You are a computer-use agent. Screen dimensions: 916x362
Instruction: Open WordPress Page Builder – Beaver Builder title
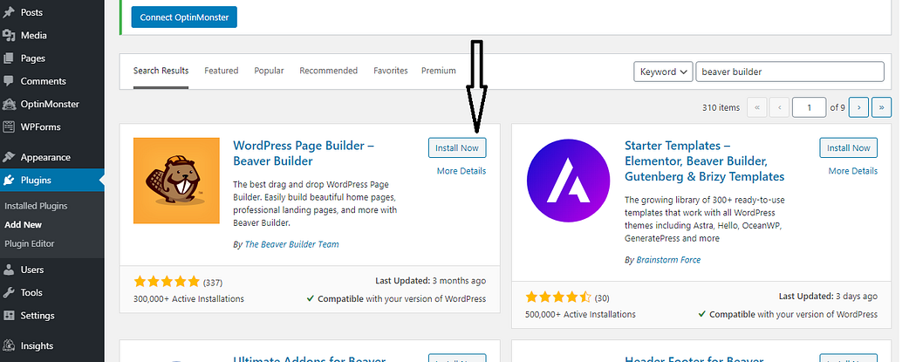304,153
